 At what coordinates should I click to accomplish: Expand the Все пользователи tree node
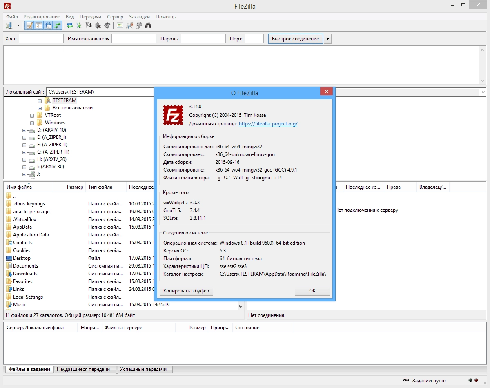coord(40,108)
